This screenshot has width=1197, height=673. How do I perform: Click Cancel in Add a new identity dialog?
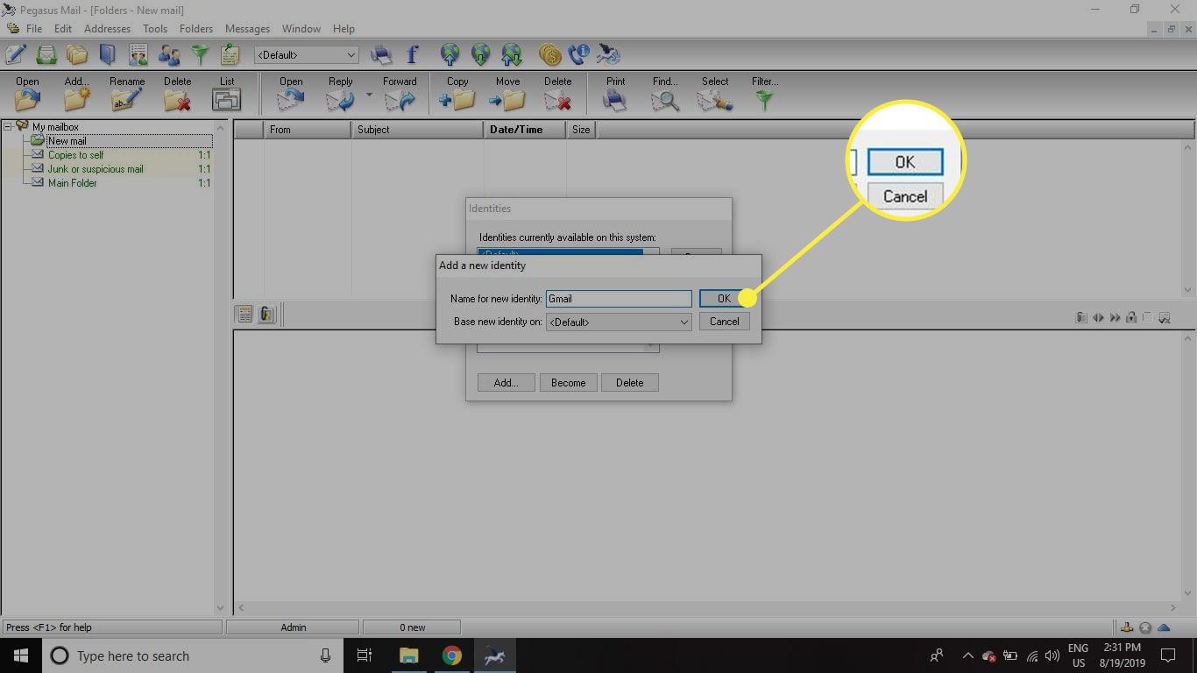724,322
